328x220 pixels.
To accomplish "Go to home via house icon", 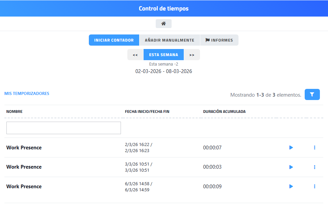I will (163, 24).
